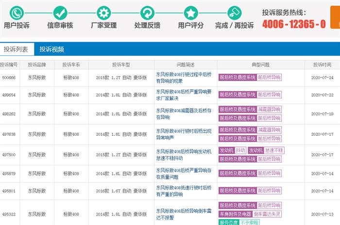Select complaint number 498262
This screenshot has height=225, width=340.
(x=9, y=113)
